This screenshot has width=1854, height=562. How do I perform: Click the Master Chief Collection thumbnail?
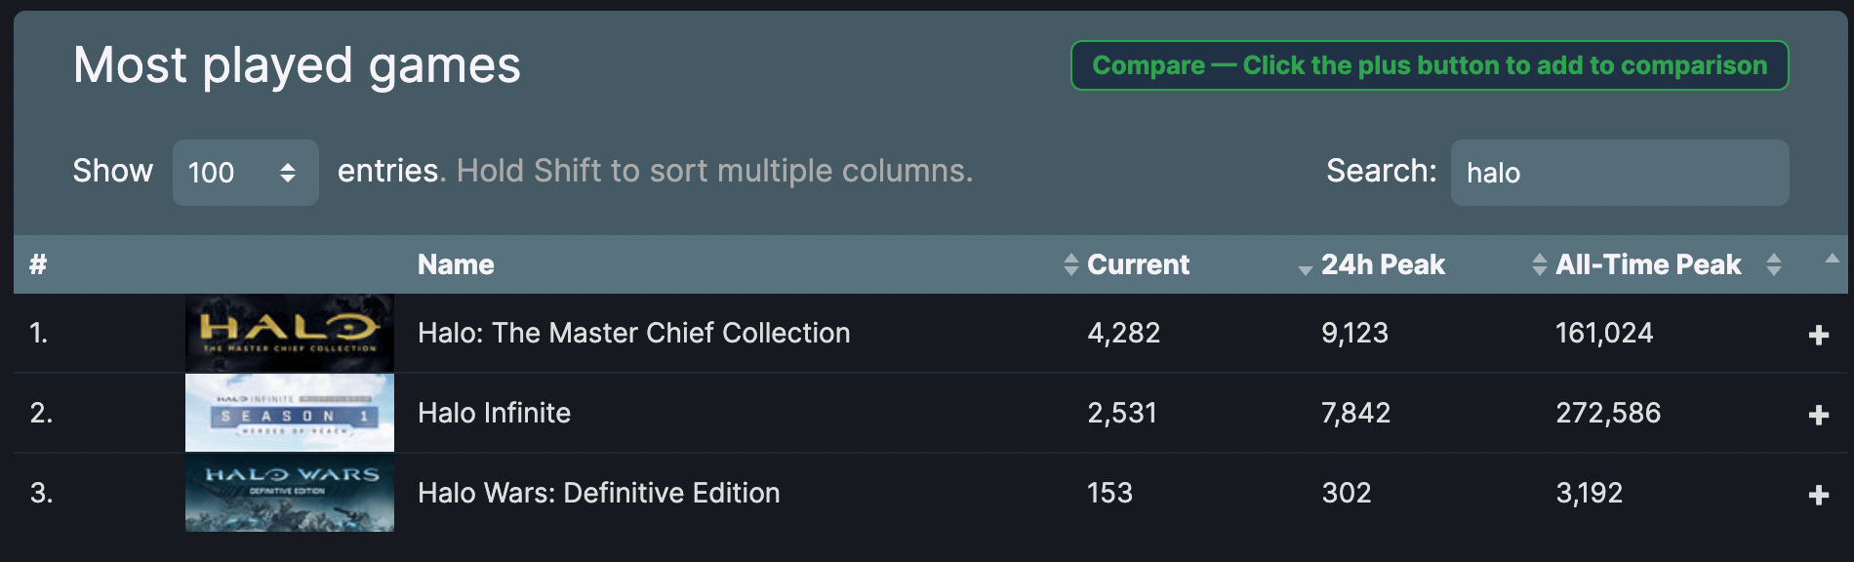click(x=290, y=333)
